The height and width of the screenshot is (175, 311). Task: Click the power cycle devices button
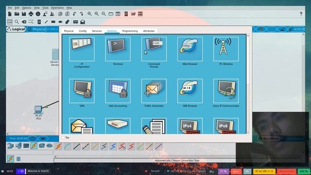coord(33,139)
